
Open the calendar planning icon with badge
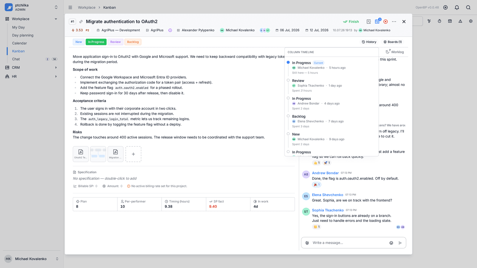[x=377, y=21]
